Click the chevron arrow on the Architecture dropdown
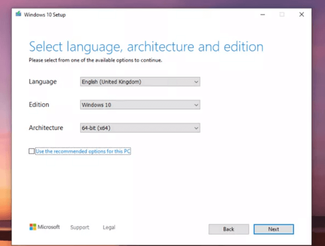The width and height of the screenshot is (325, 246). [x=196, y=128]
